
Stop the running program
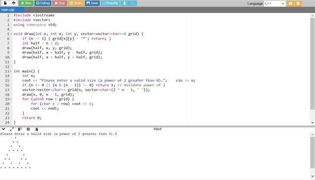click(60, 3)
